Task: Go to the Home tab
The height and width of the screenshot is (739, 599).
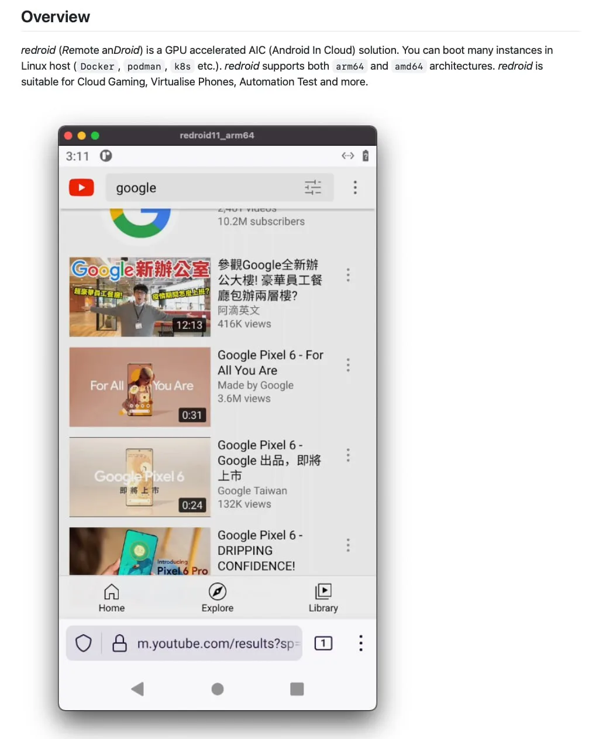Action: coord(112,598)
